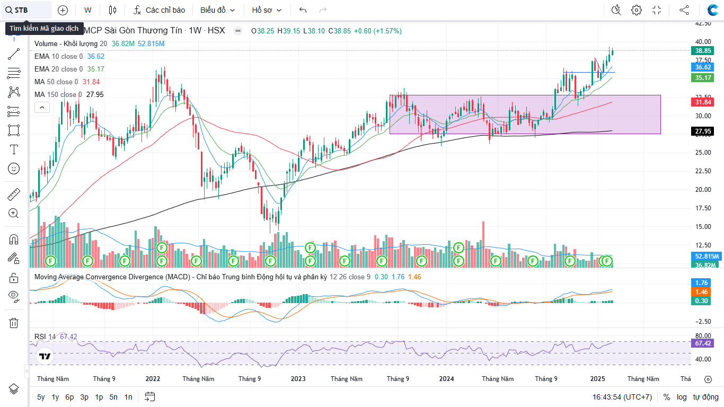Screen dimensions: 724x407
Task: Toggle hide all drawings eye icon
Action: pyautogui.click(x=14, y=297)
